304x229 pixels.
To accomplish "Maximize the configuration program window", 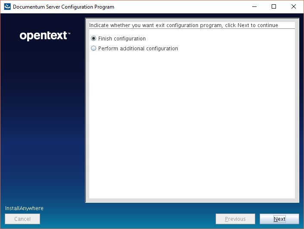I will tap(273, 7).
